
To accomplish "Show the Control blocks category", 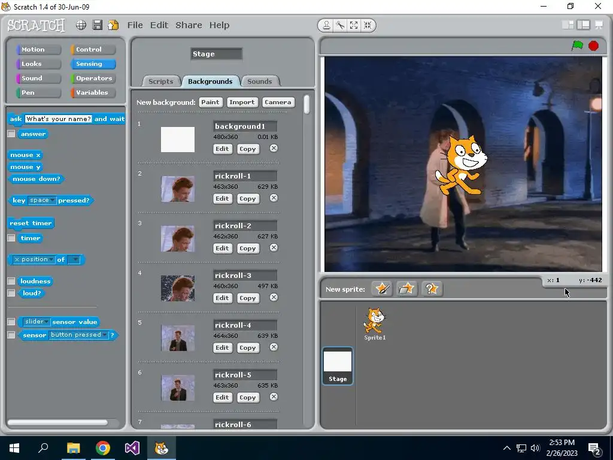I will coord(93,49).
